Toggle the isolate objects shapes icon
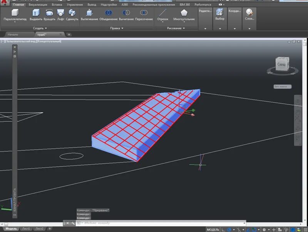This screenshot has width=308, height=232. (286, 229)
